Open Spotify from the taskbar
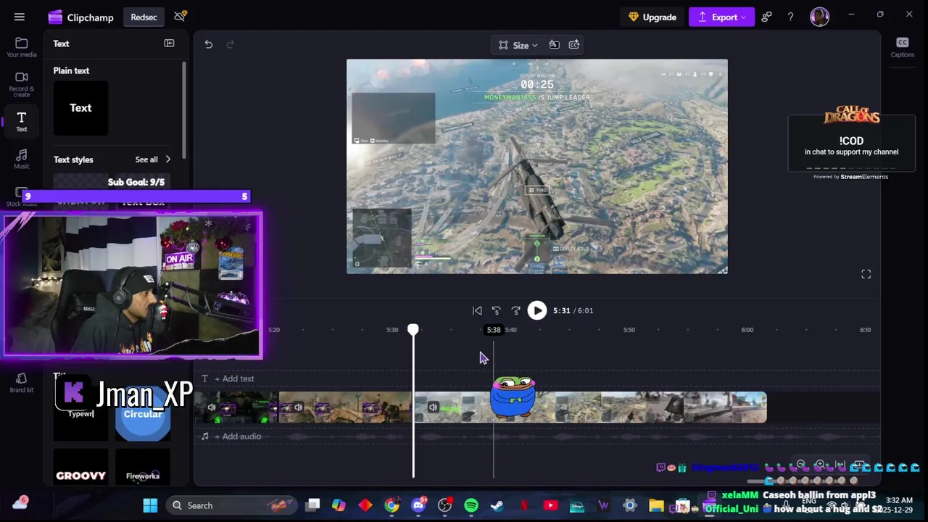This screenshot has width=928, height=522. (x=471, y=505)
